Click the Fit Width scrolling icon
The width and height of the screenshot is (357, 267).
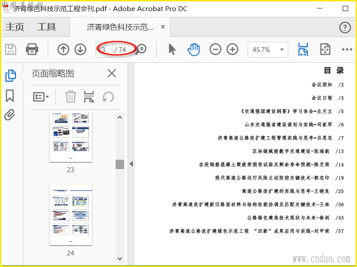click(303, 49)
